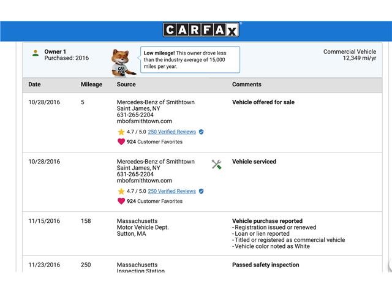The width and height of the screenshot is (392, 294).
Task: Click the pink heart in the serviced record
Action: (121, 201)
